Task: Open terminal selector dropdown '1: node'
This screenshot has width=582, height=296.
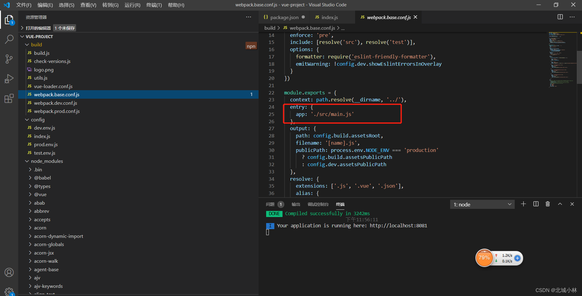Action: (482, 205)
